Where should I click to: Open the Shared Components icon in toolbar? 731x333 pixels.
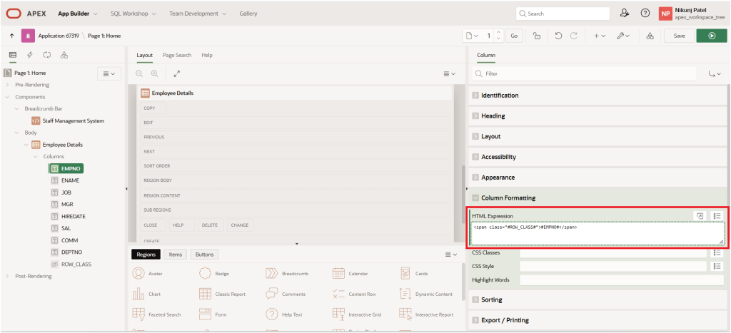click(649, 35)
